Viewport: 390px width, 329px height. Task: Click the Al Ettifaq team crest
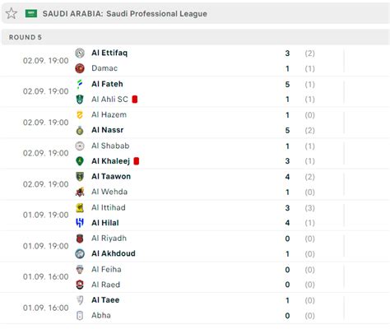tap(80, 53)
